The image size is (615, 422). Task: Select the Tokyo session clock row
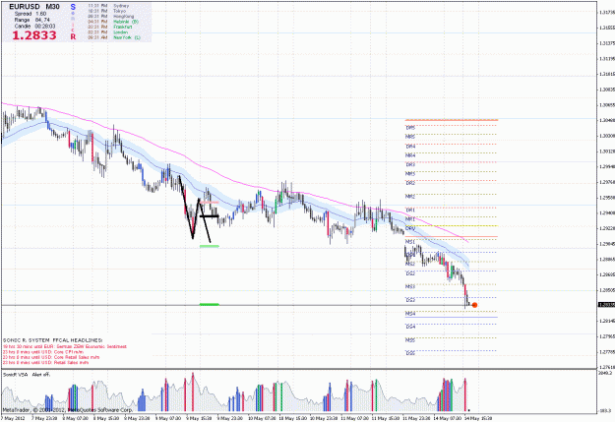coord(107,12)
